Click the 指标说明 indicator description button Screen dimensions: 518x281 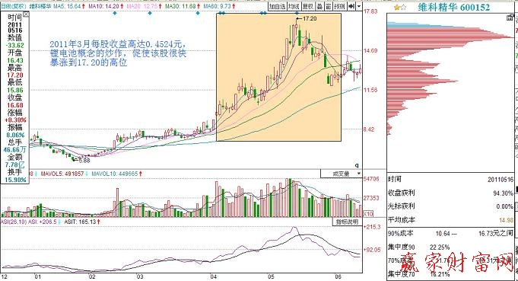347,222
